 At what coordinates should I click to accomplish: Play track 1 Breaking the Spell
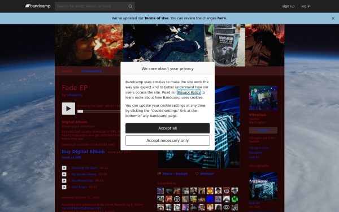tap(64, 168)
